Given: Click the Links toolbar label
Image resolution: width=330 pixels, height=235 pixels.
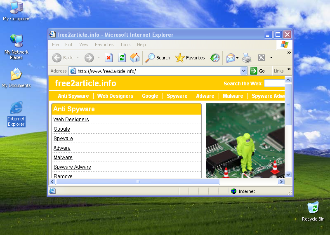Looking at the screenshot, I should click(x=279, y=71).
